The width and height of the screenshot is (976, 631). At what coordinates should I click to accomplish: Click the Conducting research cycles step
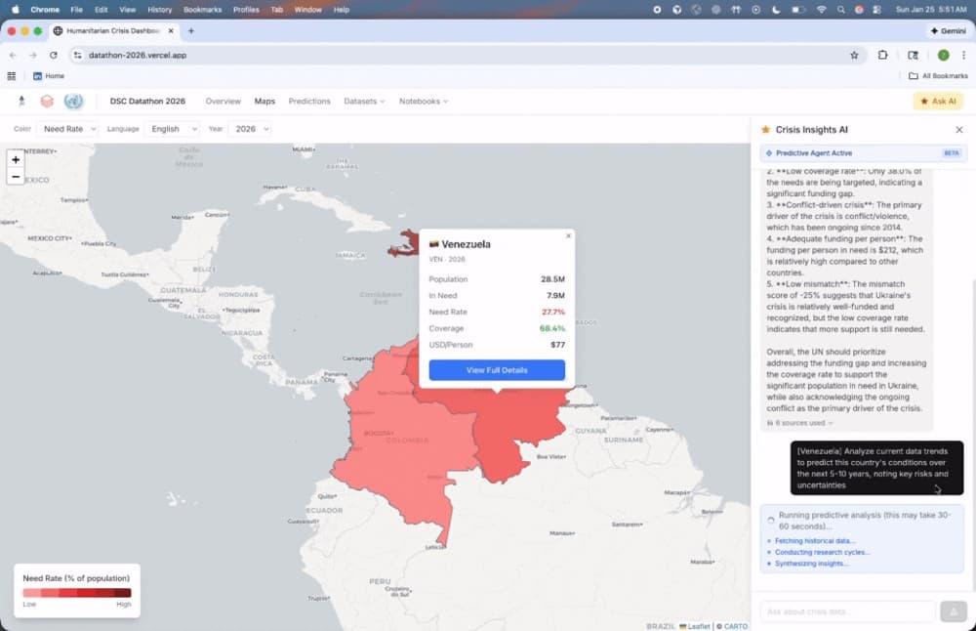(x=822, y=552)
